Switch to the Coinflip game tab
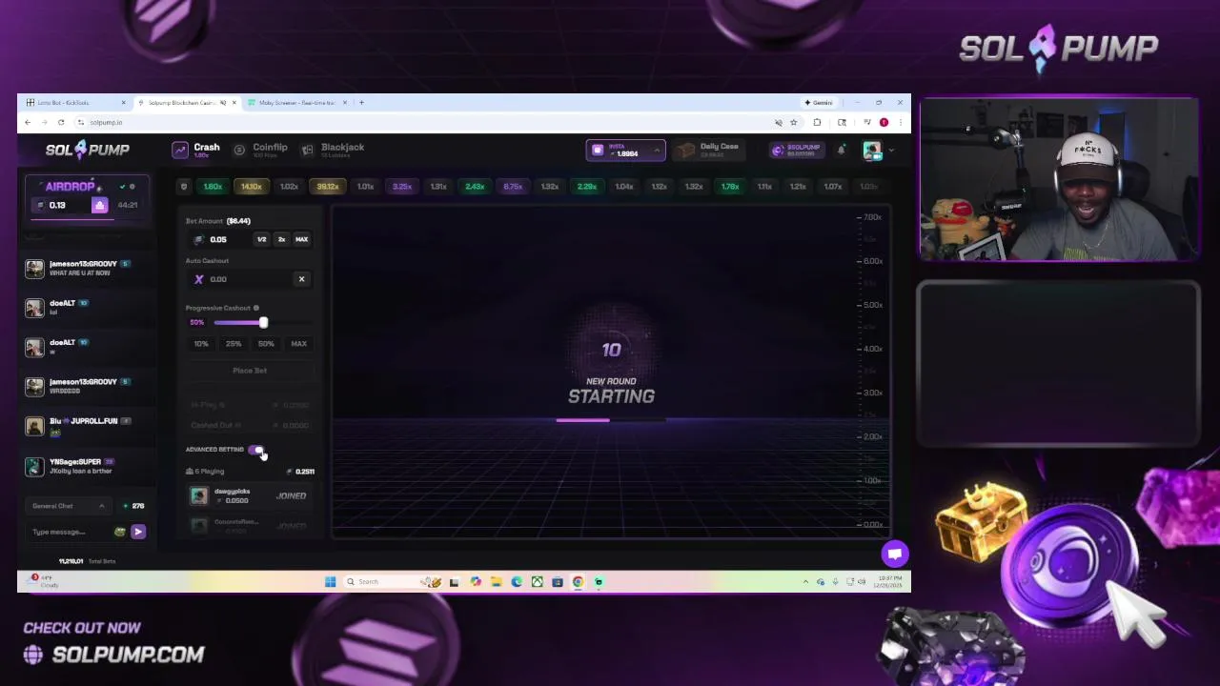This screenshot has width=1220, height=686. point(260,150)
